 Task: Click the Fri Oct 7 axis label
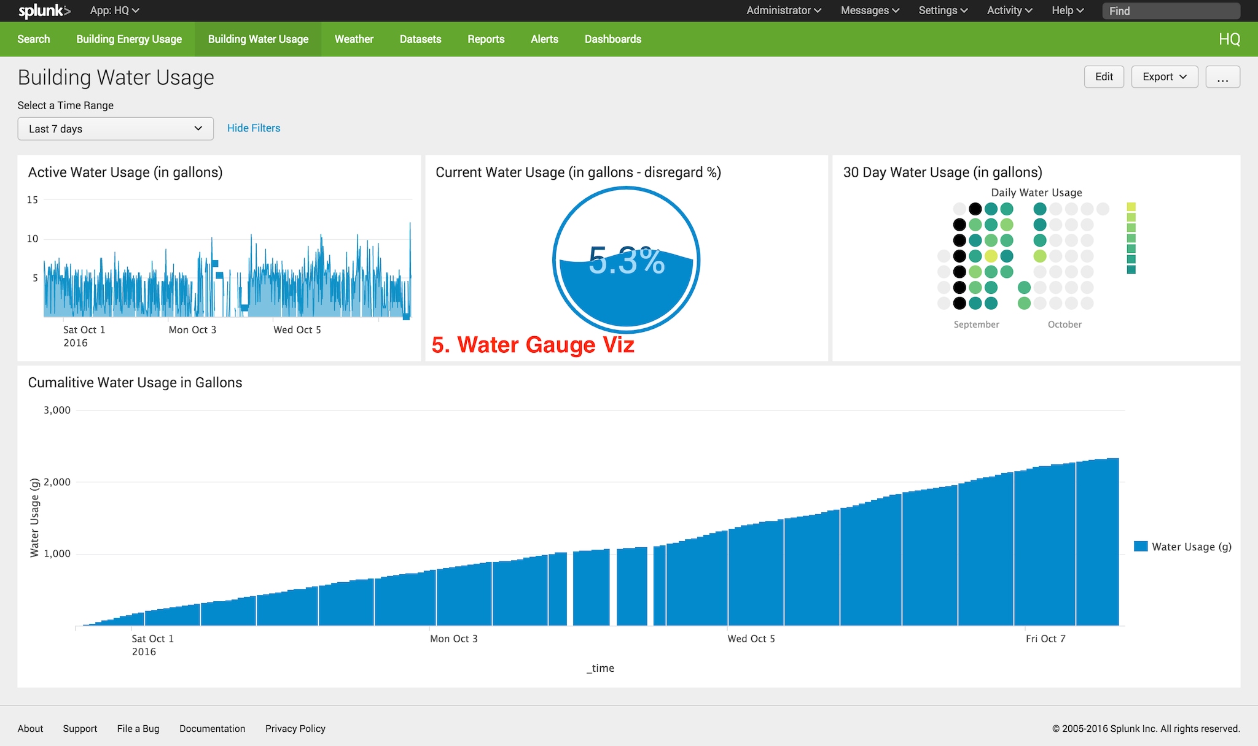tap(1045, 639)
